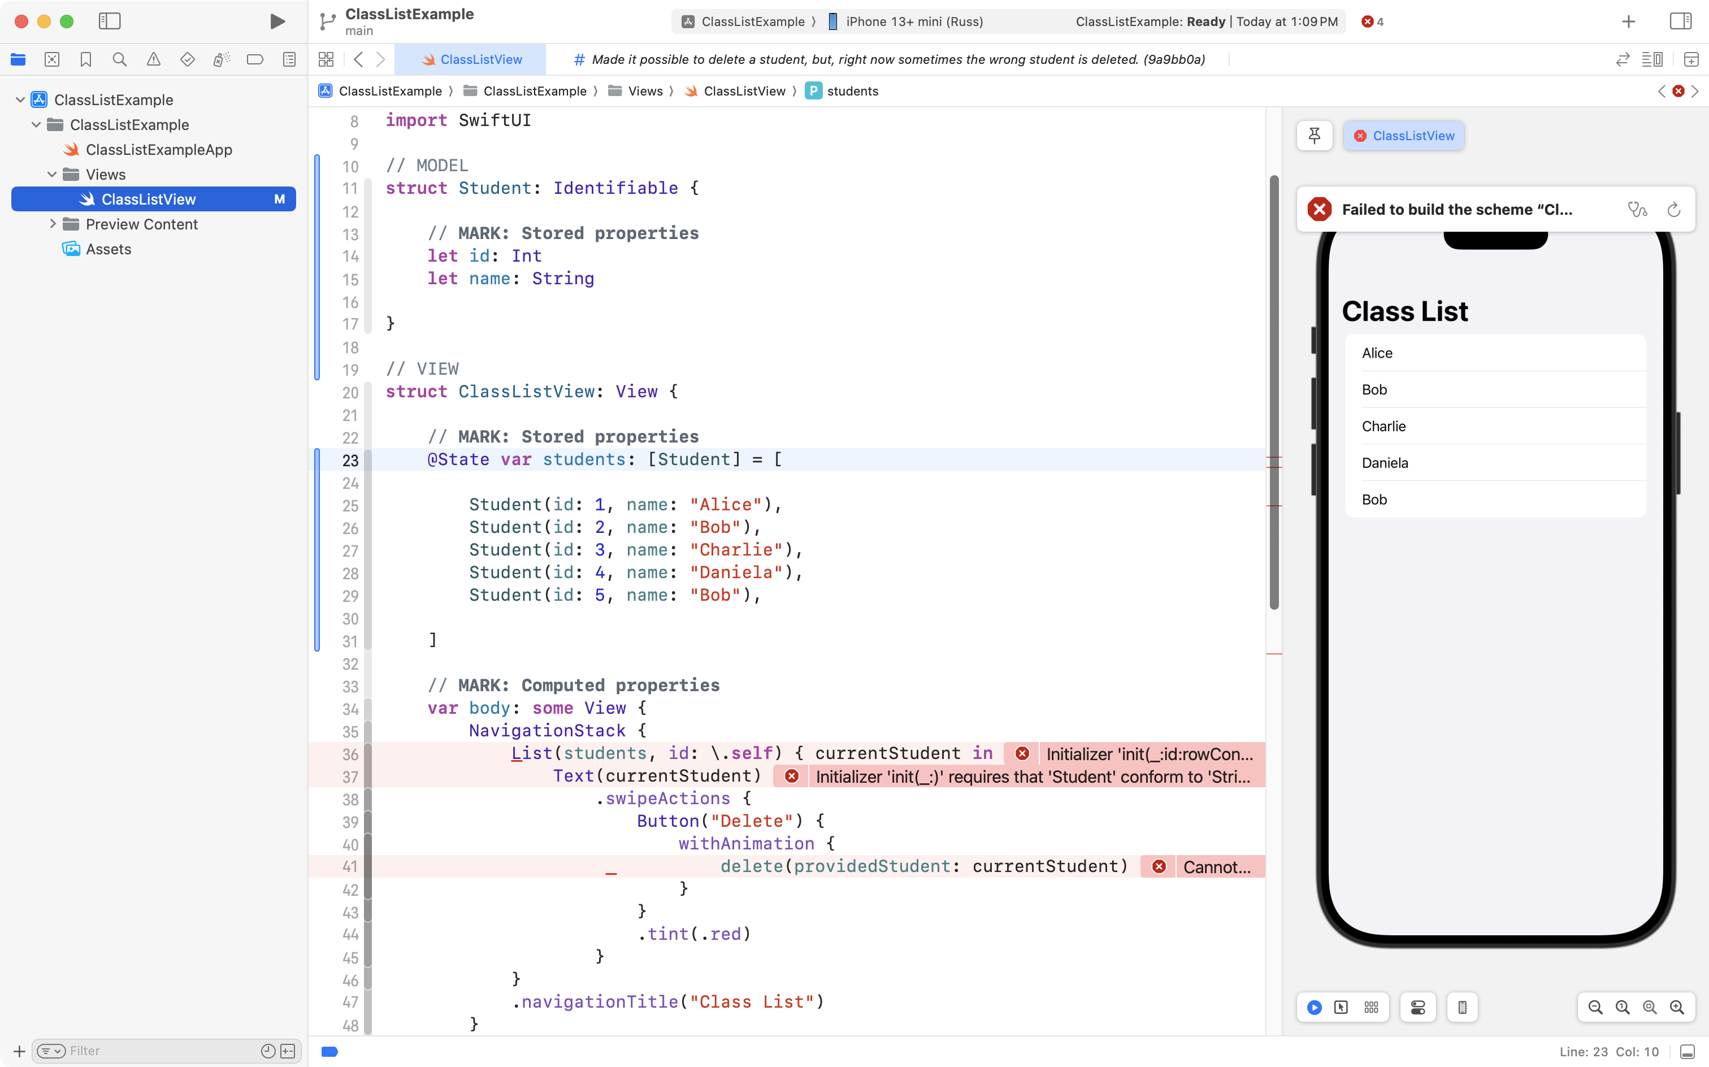Click the Run (play) button
1709x1067 pixels.
coord(277,21)
